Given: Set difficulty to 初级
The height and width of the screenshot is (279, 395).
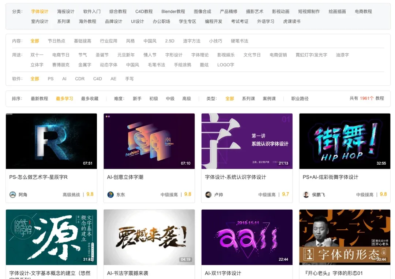Looking at the screenshot, I should point(154,98).
